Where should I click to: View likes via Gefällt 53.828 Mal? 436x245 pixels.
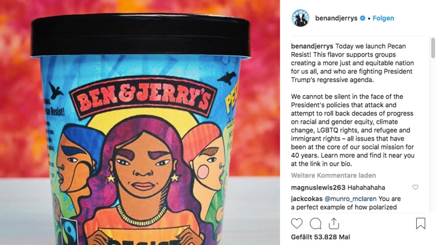coord(321,237)
